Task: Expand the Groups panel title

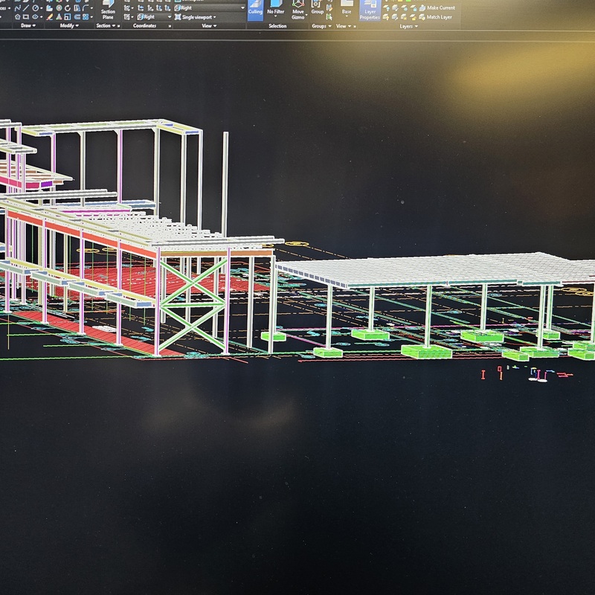Action: (321, 26)
